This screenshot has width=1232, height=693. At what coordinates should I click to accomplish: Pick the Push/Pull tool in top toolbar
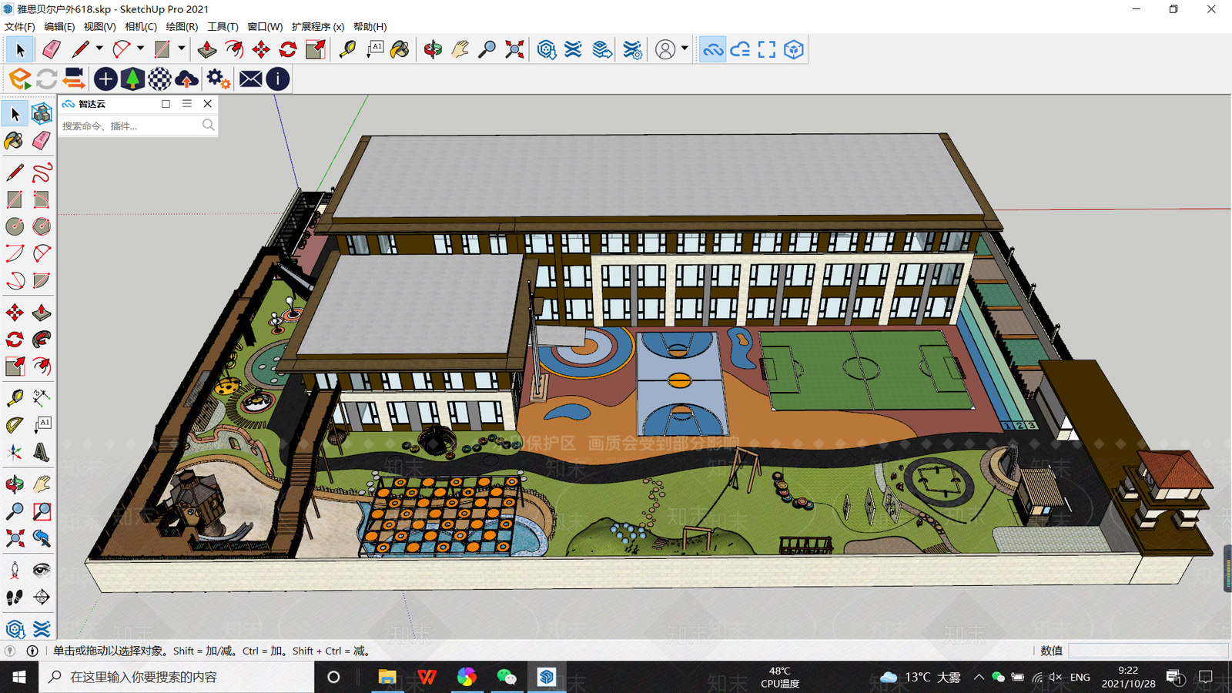pos(206,50)
